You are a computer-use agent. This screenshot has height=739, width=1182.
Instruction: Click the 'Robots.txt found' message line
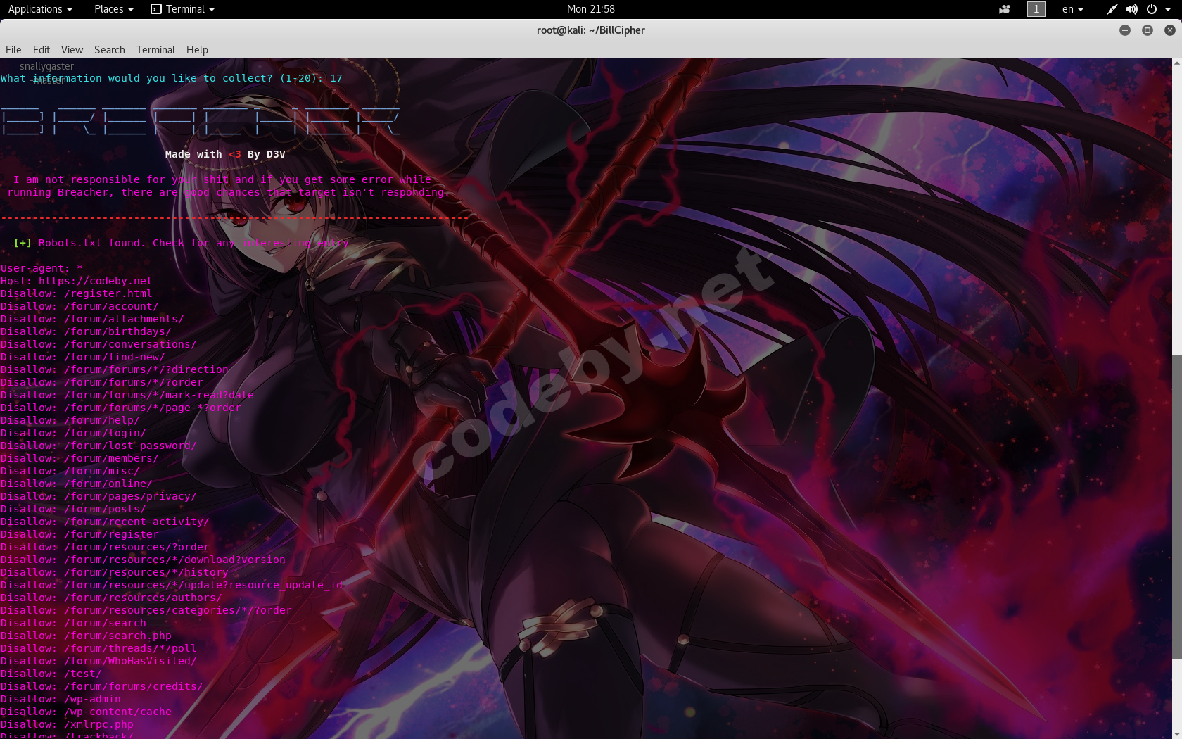point(182,243)
